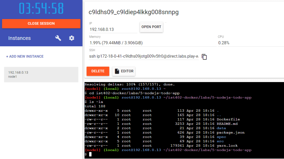284x159 pixels.
Task: Click yarn.lock in the terminal listing
Action: tap(227, 145)
